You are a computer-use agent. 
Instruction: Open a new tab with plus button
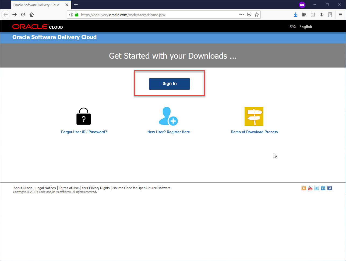point(76,5)
